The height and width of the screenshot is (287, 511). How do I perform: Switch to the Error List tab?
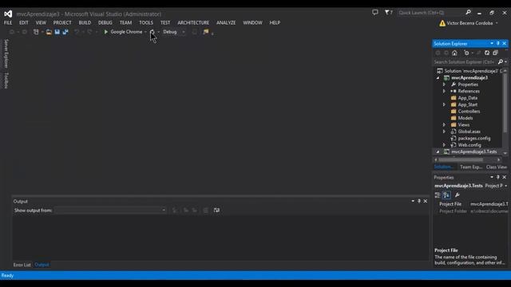22,265
